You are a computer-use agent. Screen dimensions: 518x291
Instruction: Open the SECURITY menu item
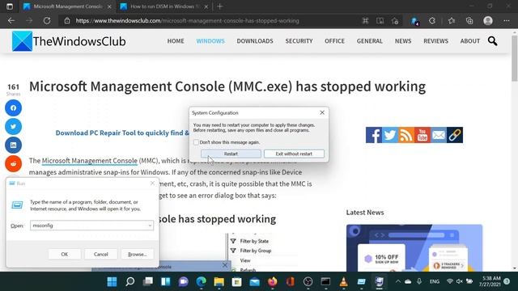[299, 41]
